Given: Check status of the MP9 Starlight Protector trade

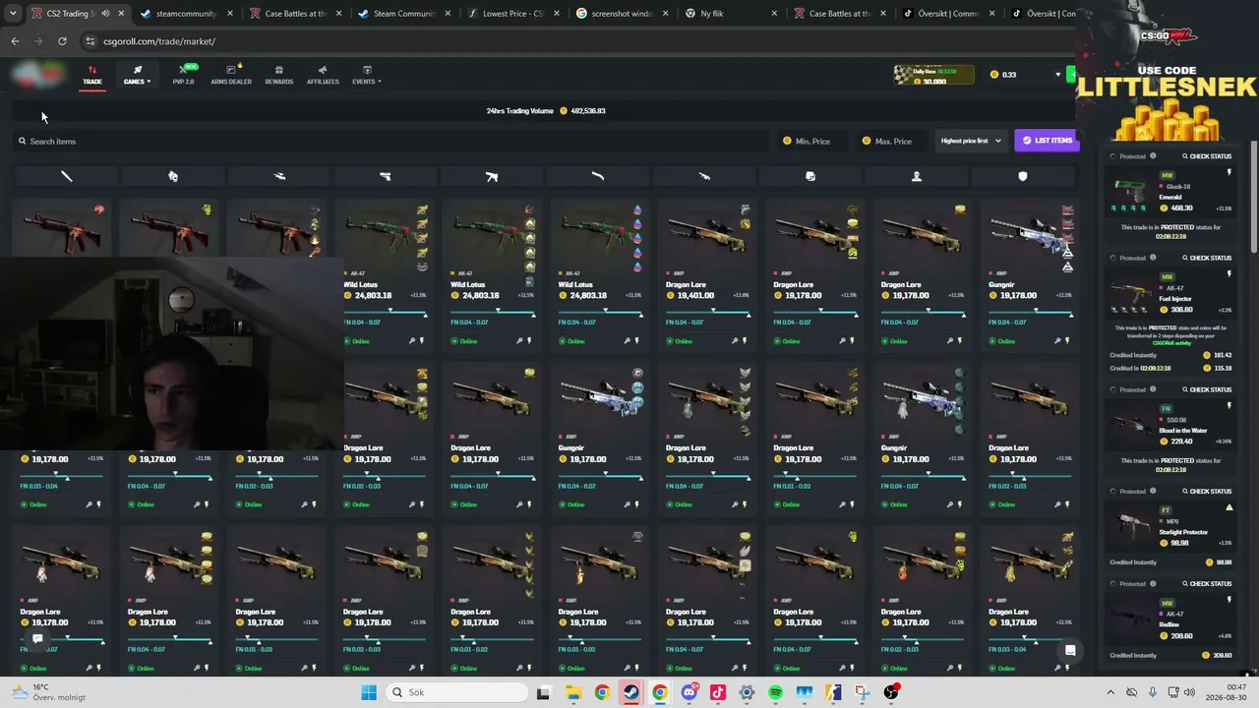Looking at the screenshot, I should pos(1207,491).
